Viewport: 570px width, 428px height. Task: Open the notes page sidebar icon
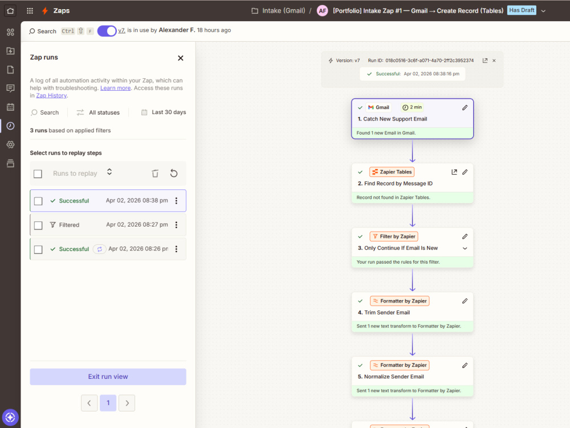[x=10, y=70]
